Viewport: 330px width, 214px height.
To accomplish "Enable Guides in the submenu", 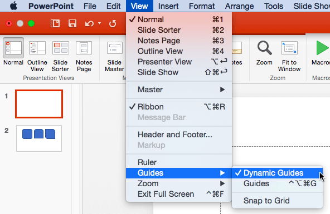I will [x=278, y=183].
